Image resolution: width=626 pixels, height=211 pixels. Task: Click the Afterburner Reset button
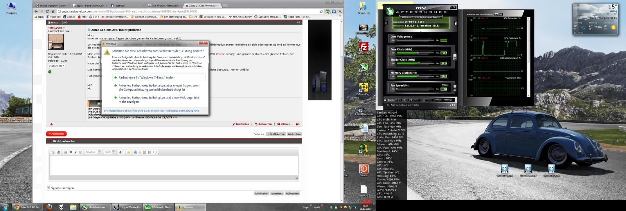(x=439, y=100)
